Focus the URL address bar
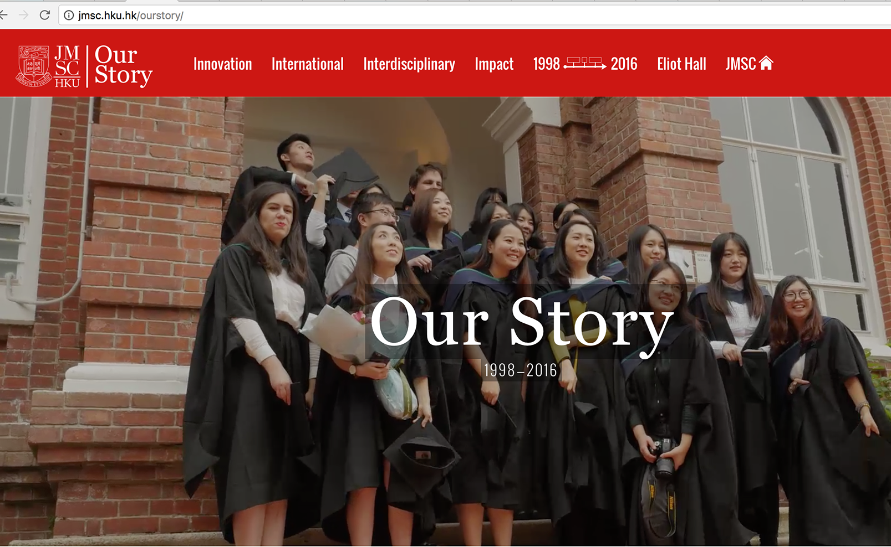 (477, 16)
